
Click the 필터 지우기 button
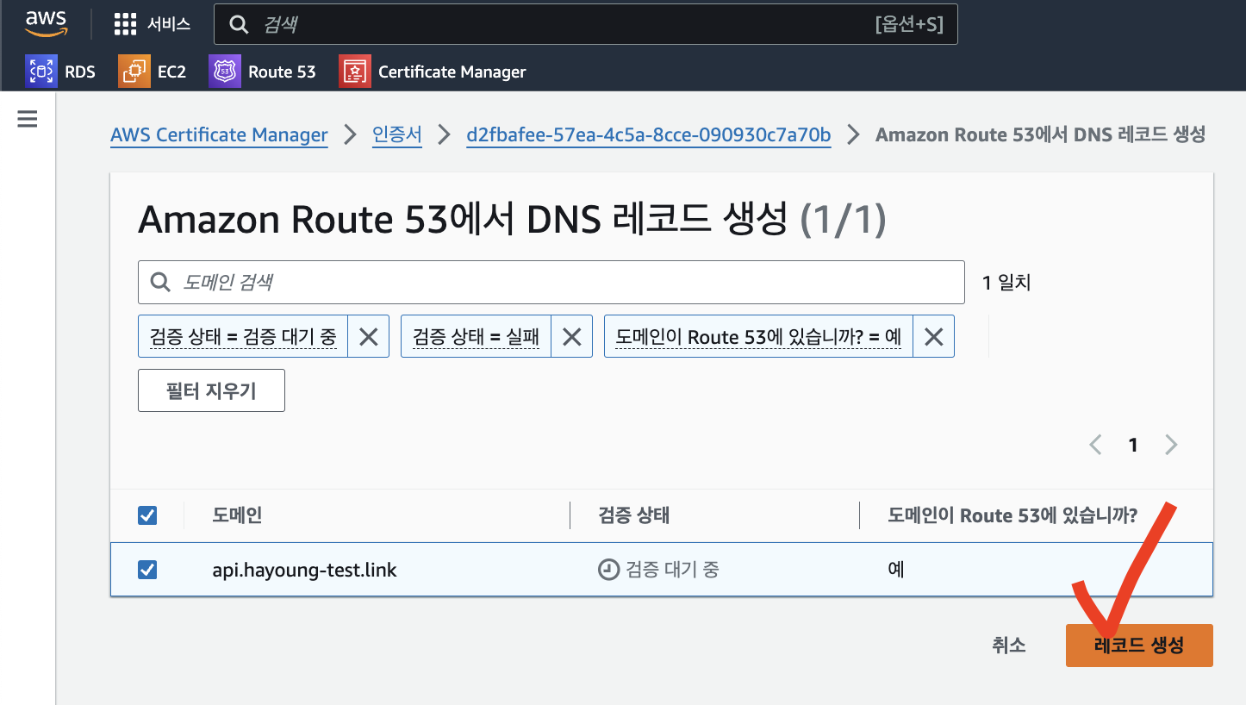(x=211, y=390)
